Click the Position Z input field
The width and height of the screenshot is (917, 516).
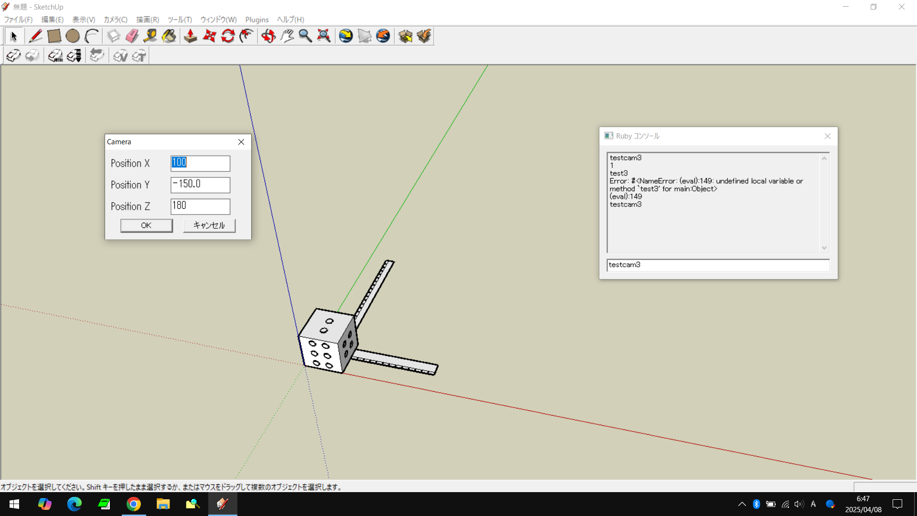tap(200, 206)
